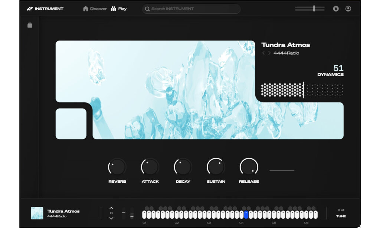Click the Sustain knob
The width and height of the screenshot is (380, 228).
(x=216, y=167)
